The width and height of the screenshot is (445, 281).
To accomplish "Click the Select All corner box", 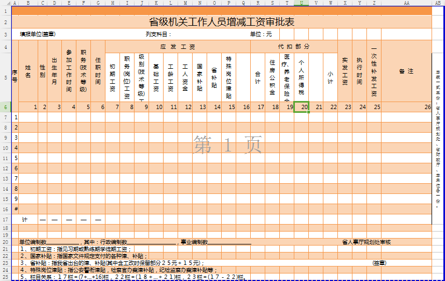I will point(5,3).
